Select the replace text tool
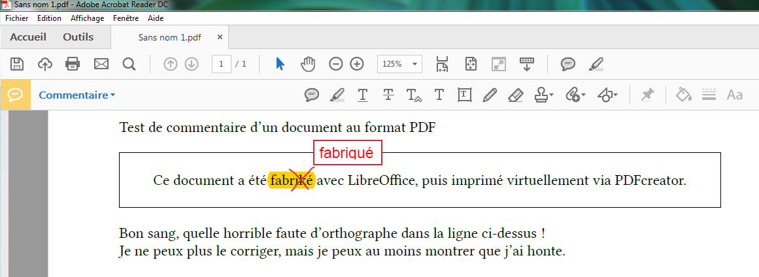The width and height of the screenshot is (759, 277). (x=413, y=95)
